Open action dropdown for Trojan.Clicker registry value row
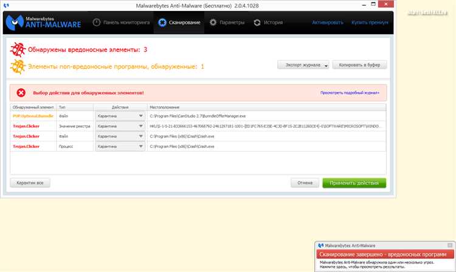This screenshot has height=272, width=456. [120, 126]
